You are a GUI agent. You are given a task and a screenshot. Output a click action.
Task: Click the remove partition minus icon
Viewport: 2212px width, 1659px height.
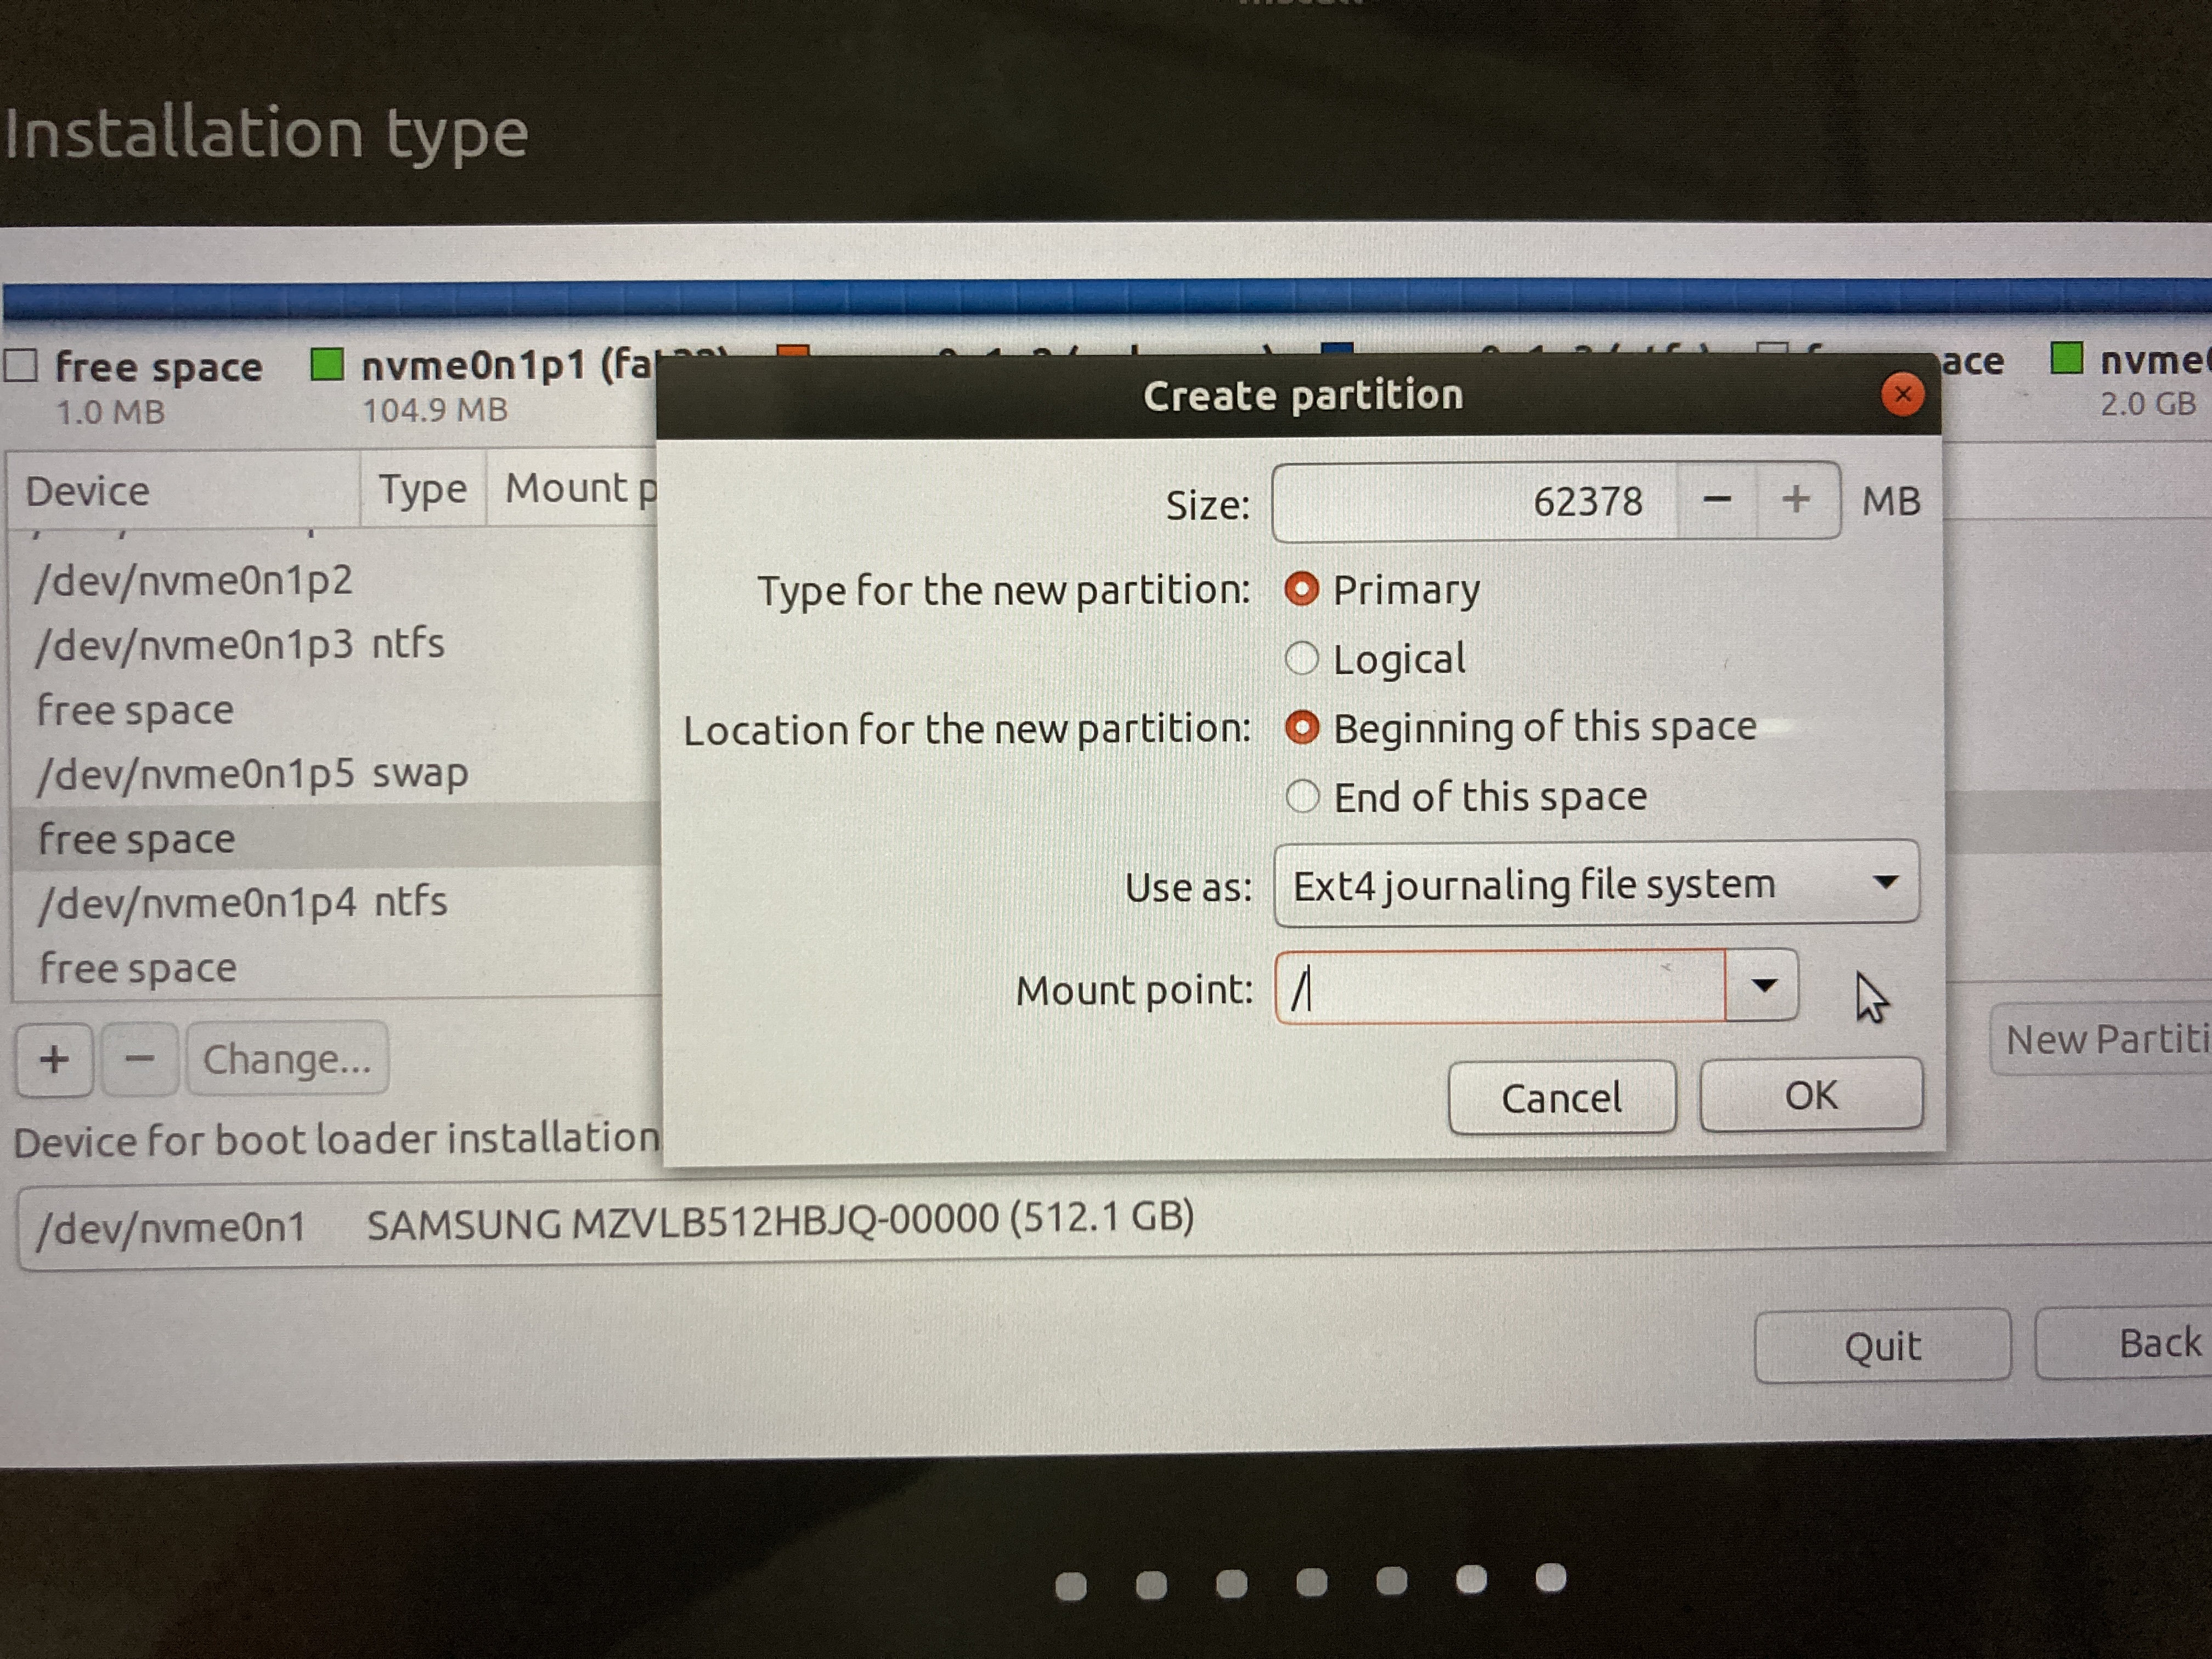[140, 1059]
